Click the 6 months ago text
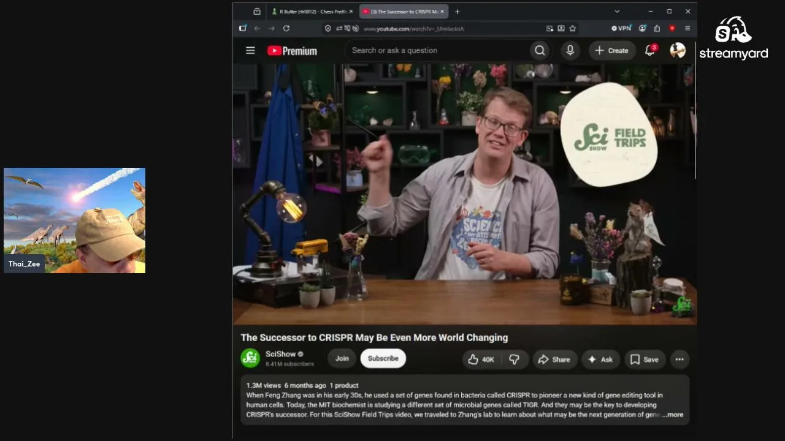Screen dimensions: 785x441 pos(305,385)
